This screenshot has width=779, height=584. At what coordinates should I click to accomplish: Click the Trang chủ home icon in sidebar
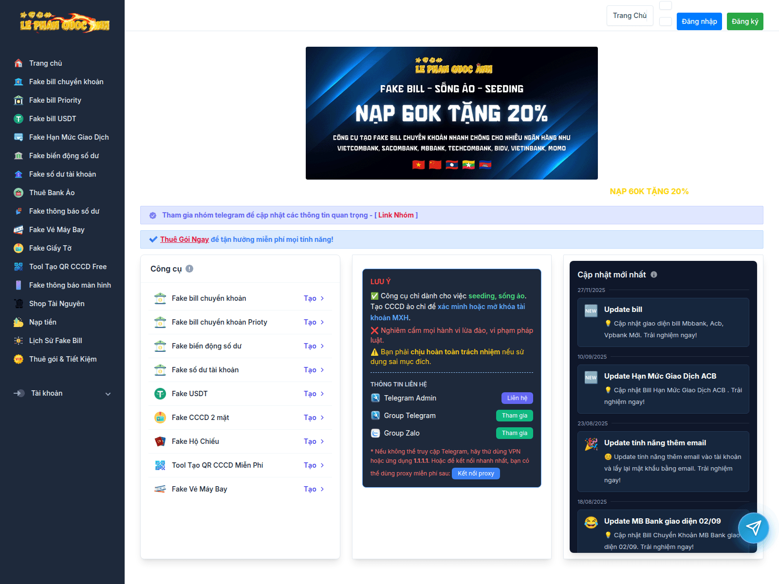(x=19, y=63)
